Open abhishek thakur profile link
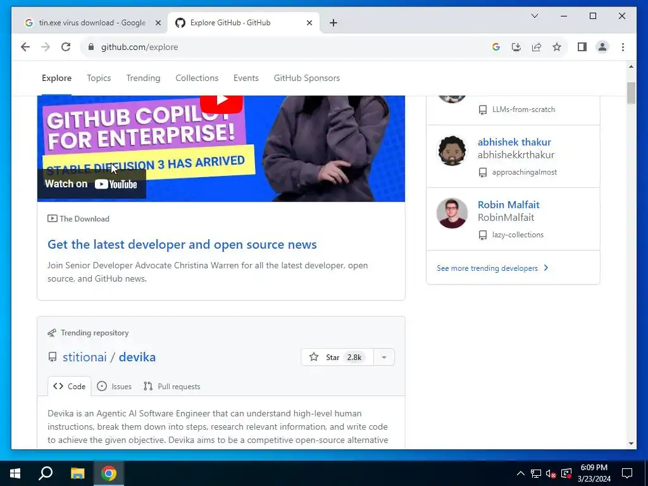 (x=514, y=142)
